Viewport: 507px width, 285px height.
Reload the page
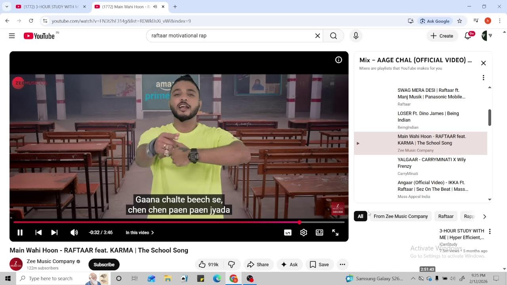point(31,21)
